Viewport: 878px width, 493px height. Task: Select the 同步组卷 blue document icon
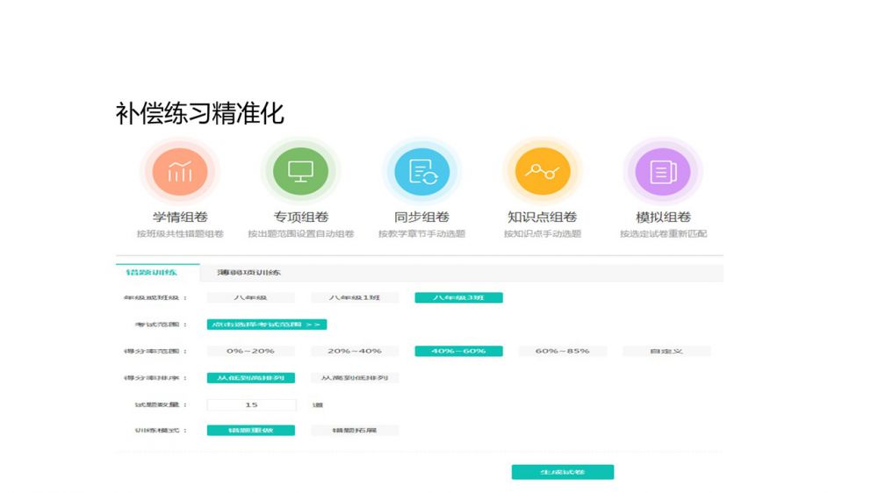pos(421,170)
